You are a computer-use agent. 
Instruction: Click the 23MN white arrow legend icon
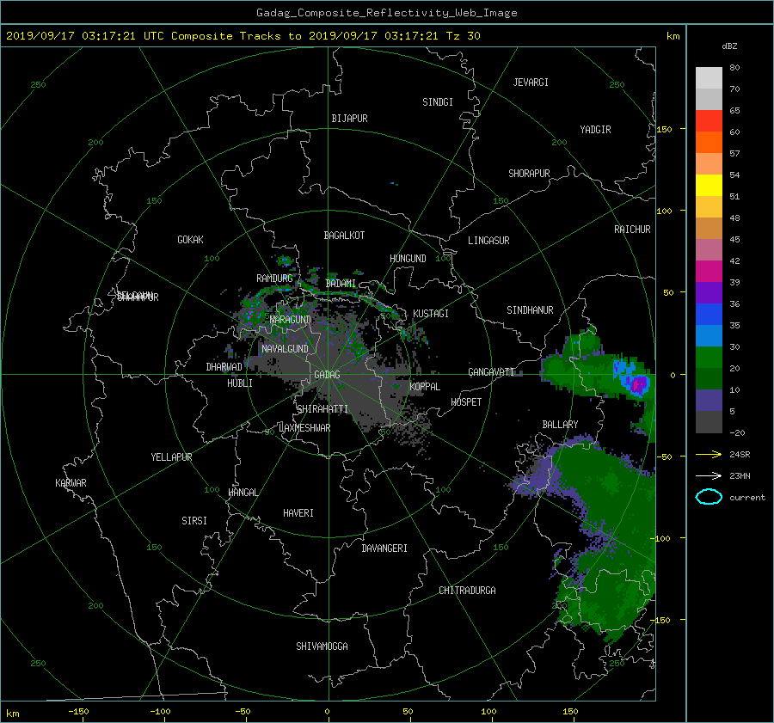pos(709,475)
